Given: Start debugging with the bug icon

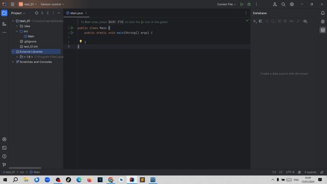Looking at the screenshot, I should coord(249,4).
